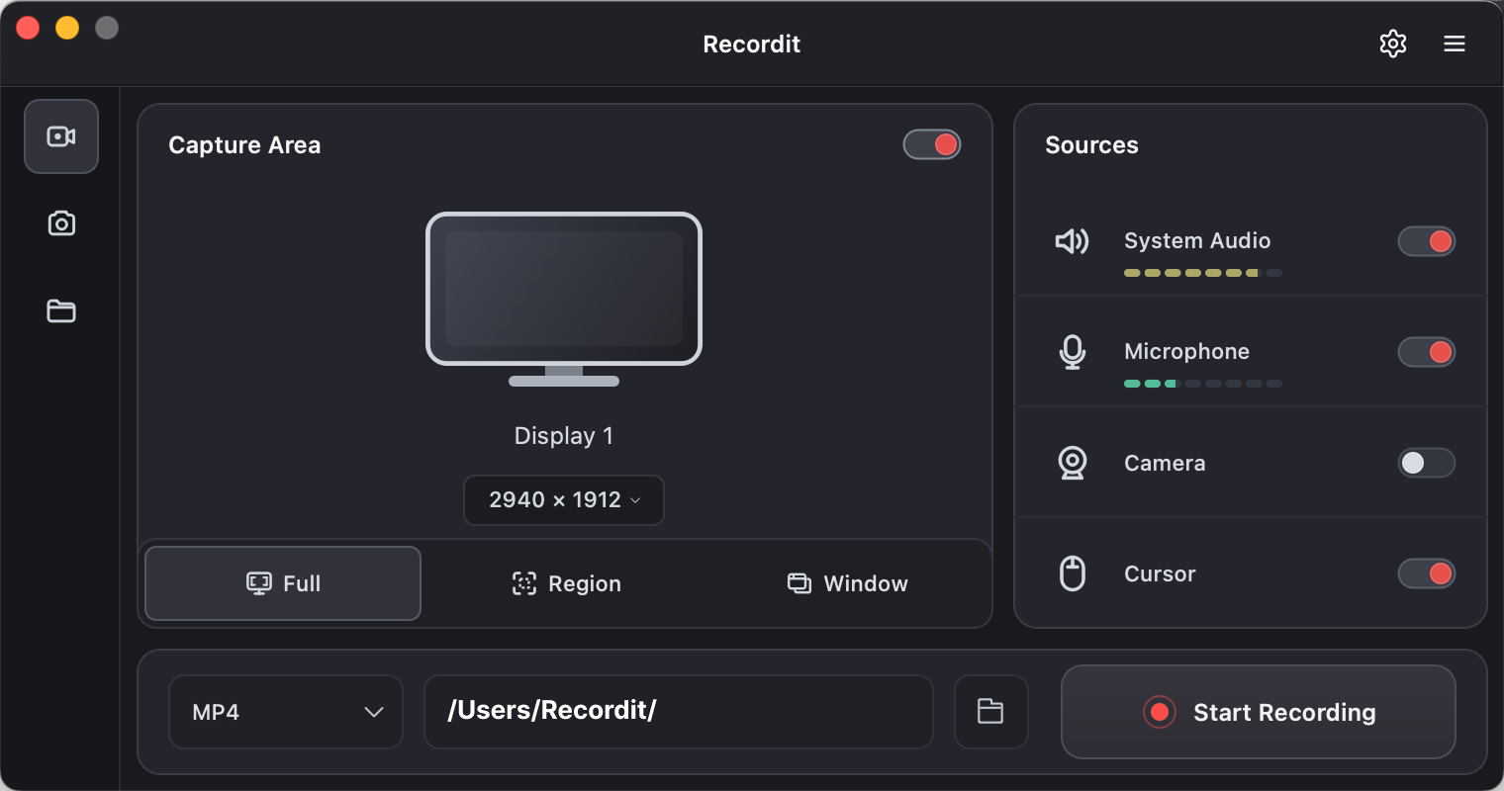Screen dimensions: 1504x791
Task: Enable the Camera toggle
Action: (x=1426, y=463)
